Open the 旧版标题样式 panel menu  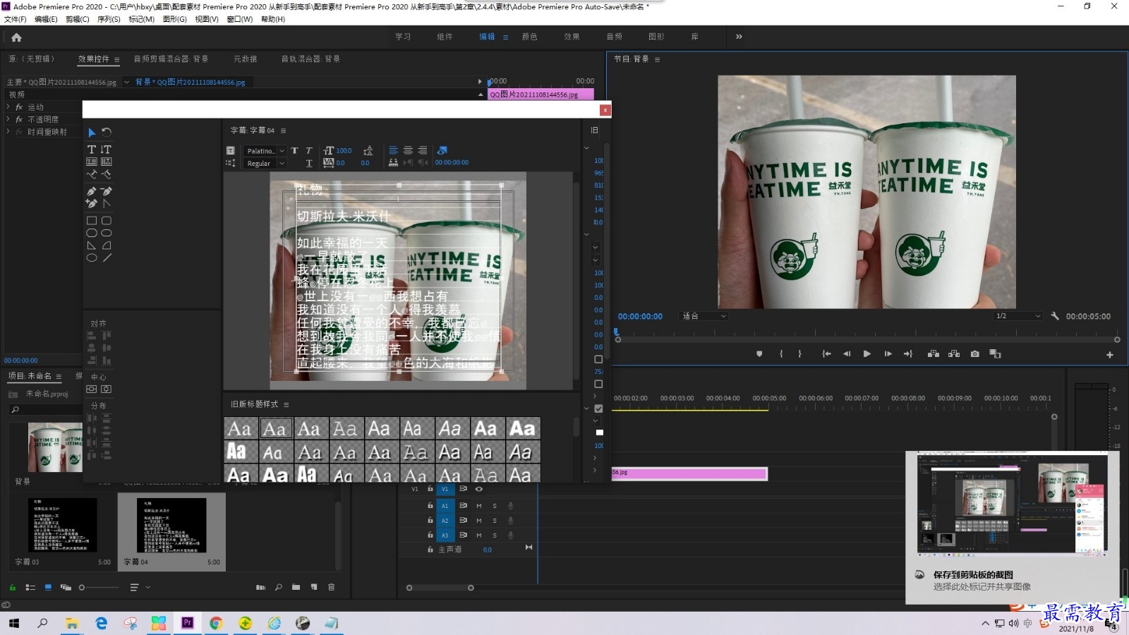point(286,404)
